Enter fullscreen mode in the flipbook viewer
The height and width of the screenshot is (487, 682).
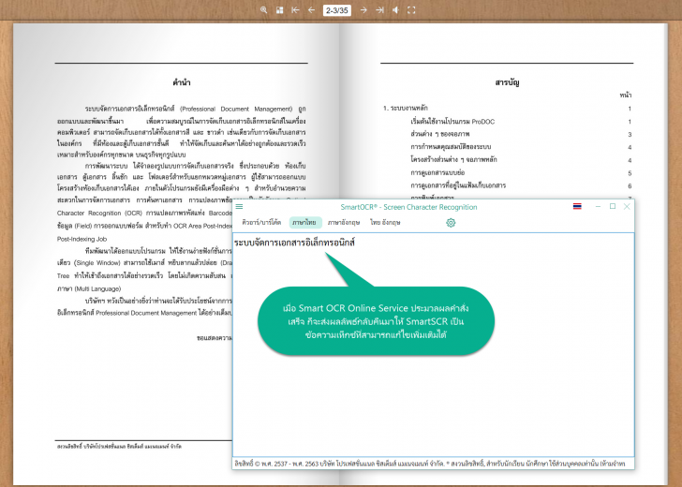(x=411, y=10)
